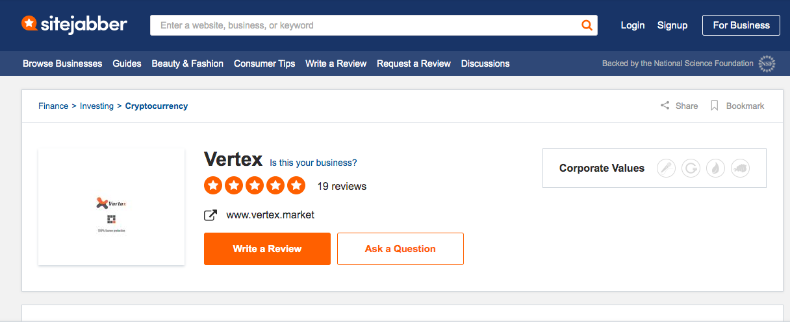Select the microphone Corporate Values icon
The height and width of the screenshot is (324, 790).
click(667, 168)
